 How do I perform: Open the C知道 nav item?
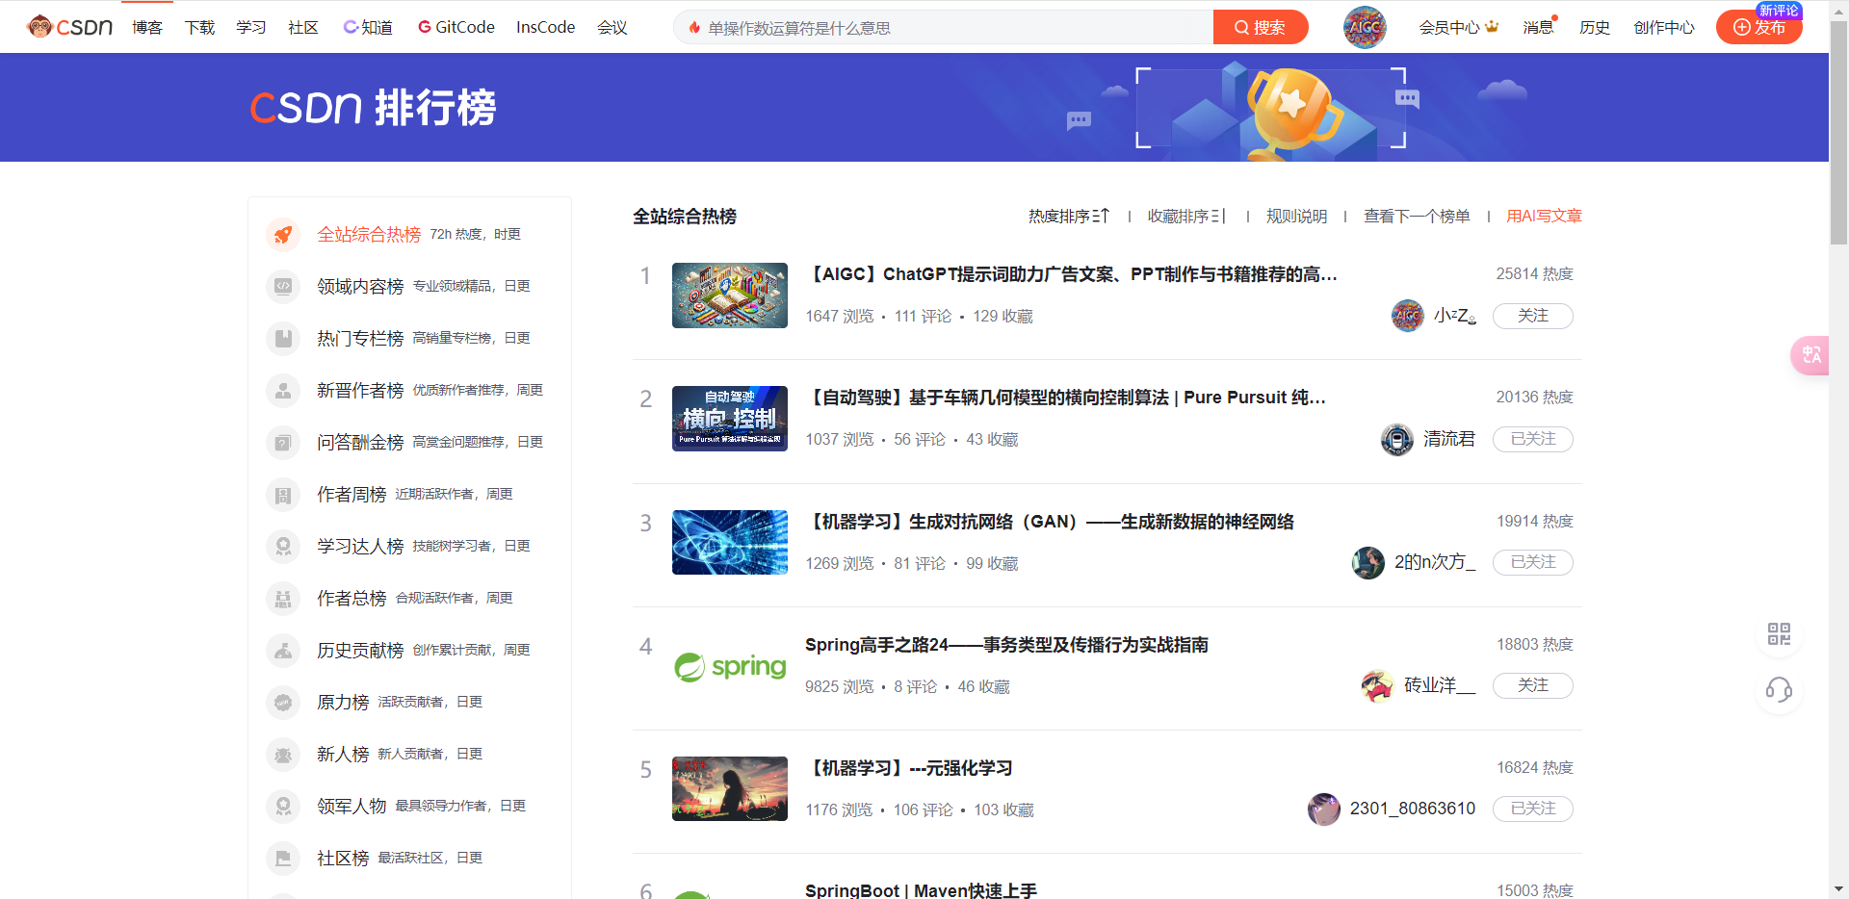click(368, 27)
